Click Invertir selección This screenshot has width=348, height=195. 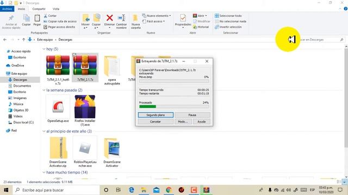coord(228,27)
